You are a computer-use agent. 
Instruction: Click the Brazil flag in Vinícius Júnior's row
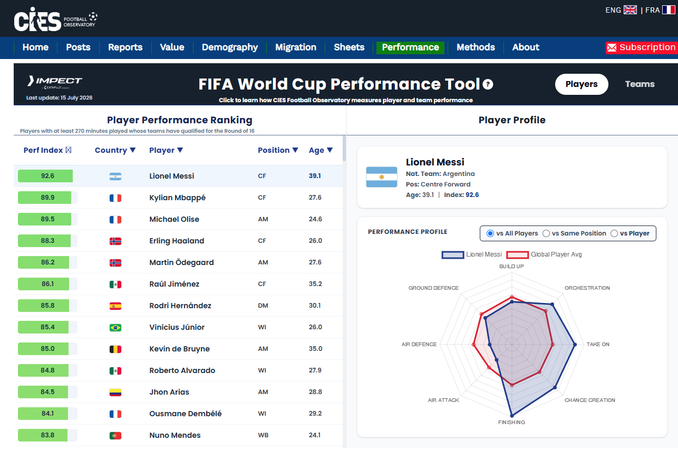(x=115, y=327)
